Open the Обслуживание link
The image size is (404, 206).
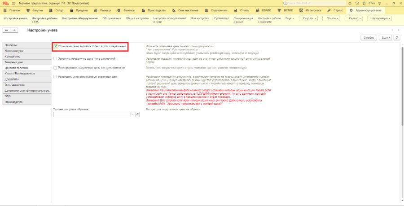112,18
